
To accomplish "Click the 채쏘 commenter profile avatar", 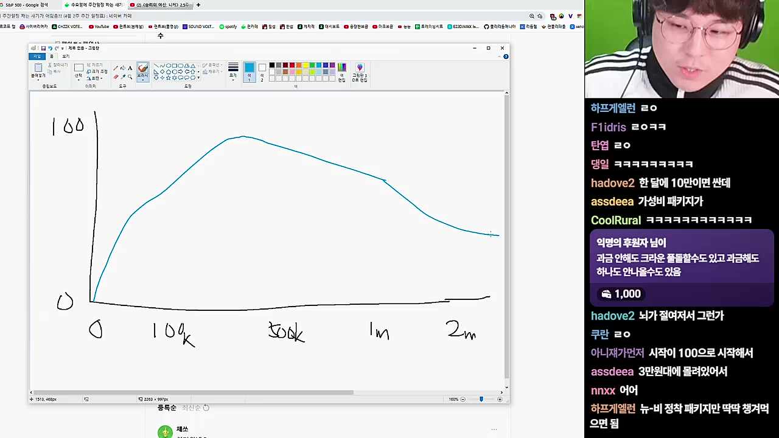I will 165,432.
